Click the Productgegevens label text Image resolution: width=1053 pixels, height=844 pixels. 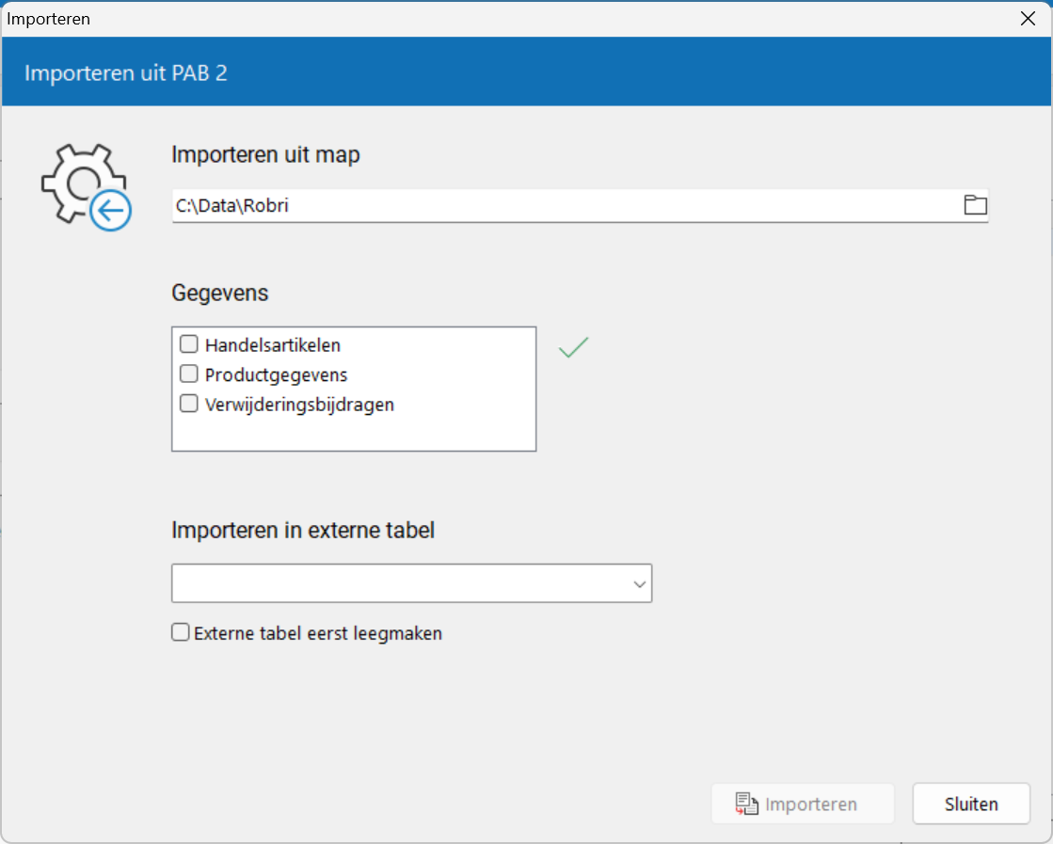click(x=276, y=374)
